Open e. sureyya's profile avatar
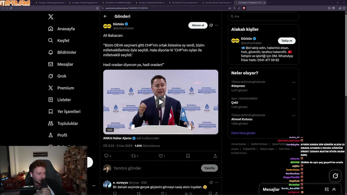The image size is (347, 195). pos(107,184)
